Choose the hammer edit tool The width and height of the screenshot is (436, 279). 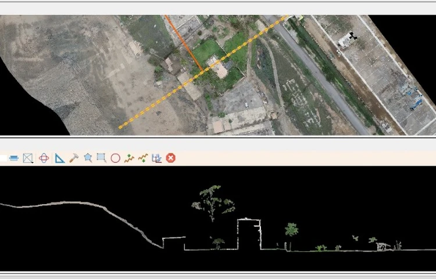point(74,158)
